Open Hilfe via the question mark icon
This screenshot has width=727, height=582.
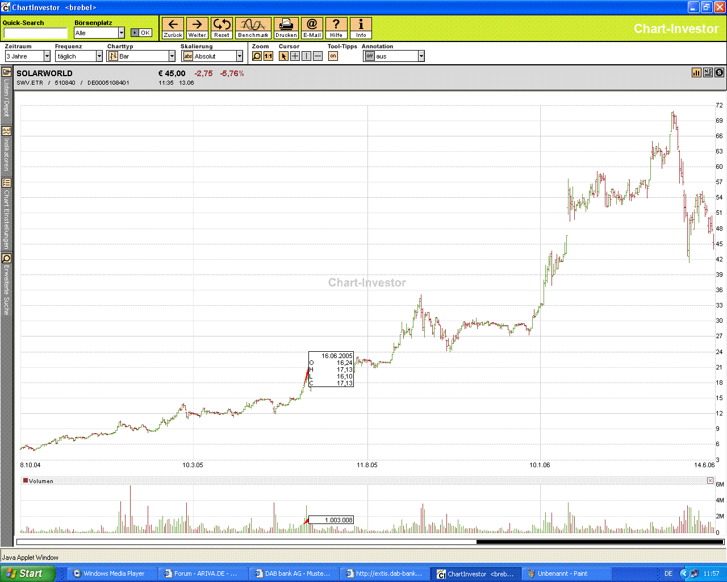tap(336, 26)
